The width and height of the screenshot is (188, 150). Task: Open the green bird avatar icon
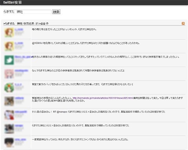point(9,60)
